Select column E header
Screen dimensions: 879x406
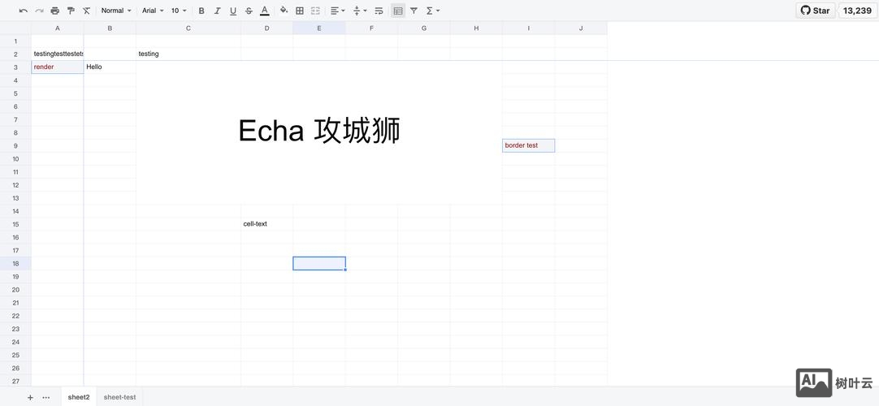click(x=319, y=28)
